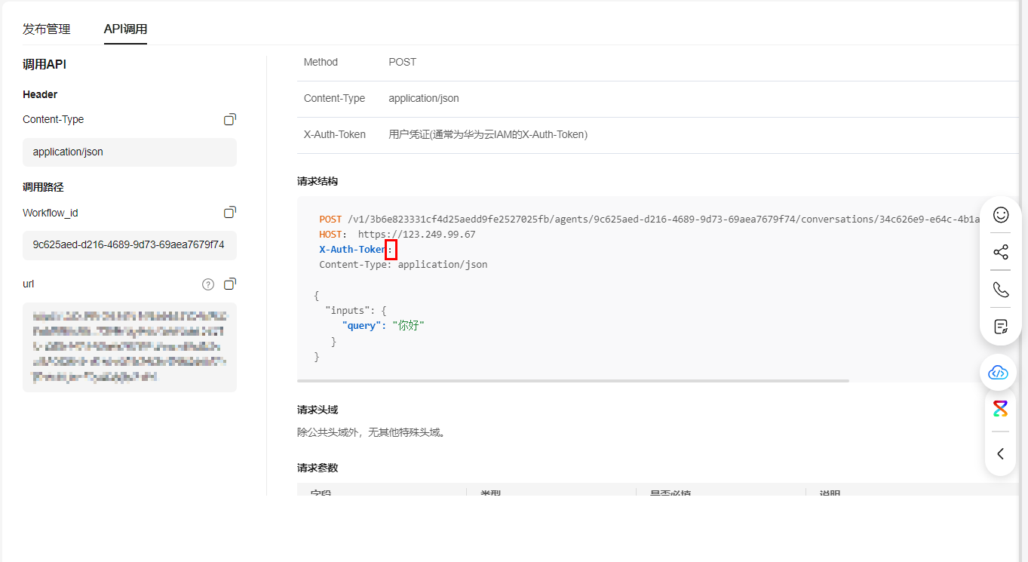Select the API调用 tab
This screenshot has width=1028, height=562.
point(125,29)
